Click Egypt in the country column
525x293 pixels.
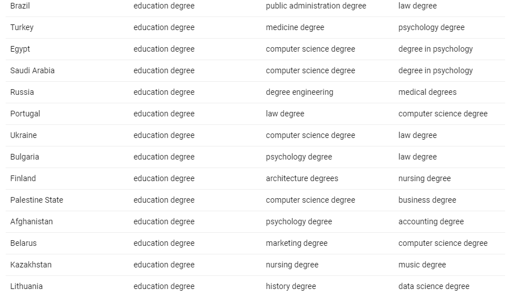coord(20,49)
